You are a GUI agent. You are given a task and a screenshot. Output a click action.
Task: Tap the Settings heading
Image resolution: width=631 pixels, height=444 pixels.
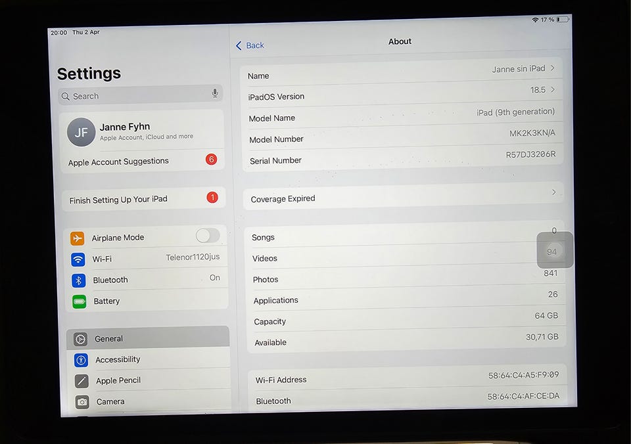(89, 73)
